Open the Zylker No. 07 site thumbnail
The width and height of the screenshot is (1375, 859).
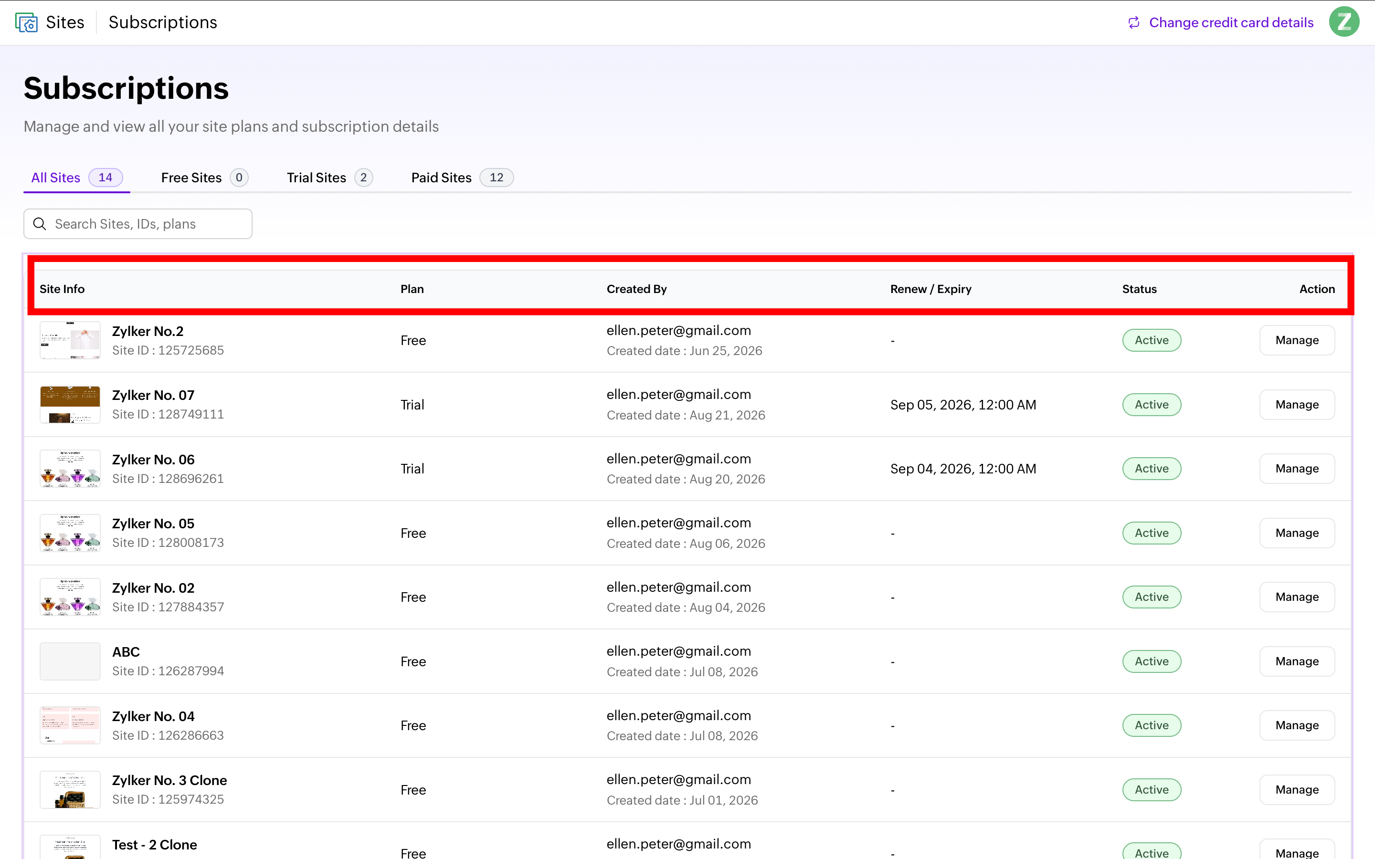(70, 405)
